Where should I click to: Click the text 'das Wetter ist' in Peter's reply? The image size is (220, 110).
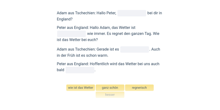pyautogui.click(x=123, y=28)
